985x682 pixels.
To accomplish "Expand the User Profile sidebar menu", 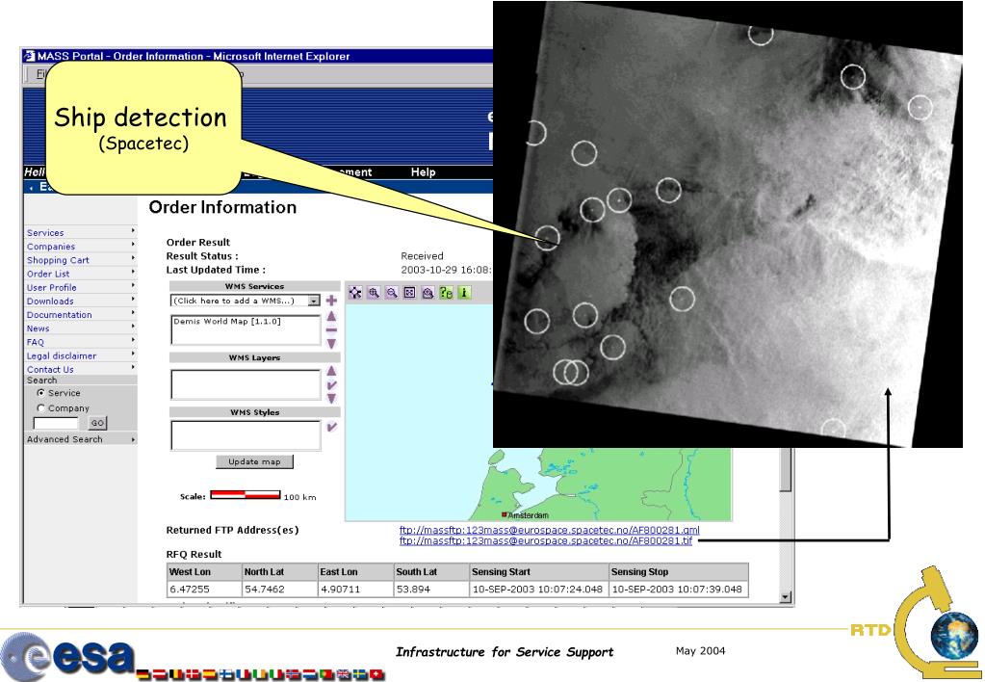I will click(133, 286).
